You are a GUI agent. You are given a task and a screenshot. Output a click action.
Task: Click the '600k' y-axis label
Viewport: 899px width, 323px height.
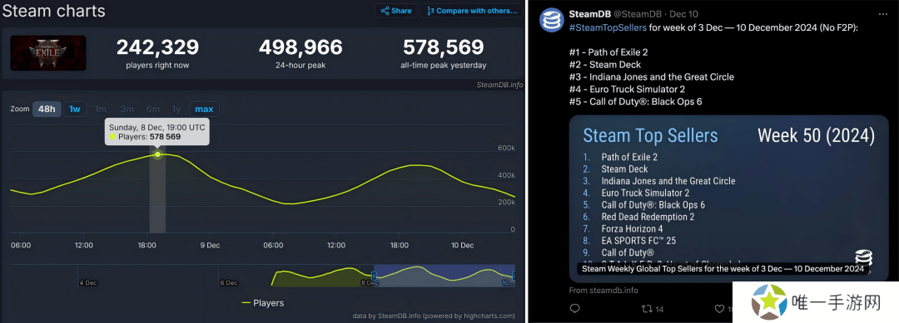pos(506,148)
